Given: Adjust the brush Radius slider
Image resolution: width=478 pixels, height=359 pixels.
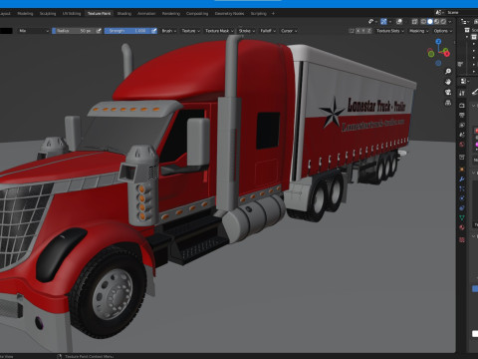Looking at the screenshot, I should (74, 31).
